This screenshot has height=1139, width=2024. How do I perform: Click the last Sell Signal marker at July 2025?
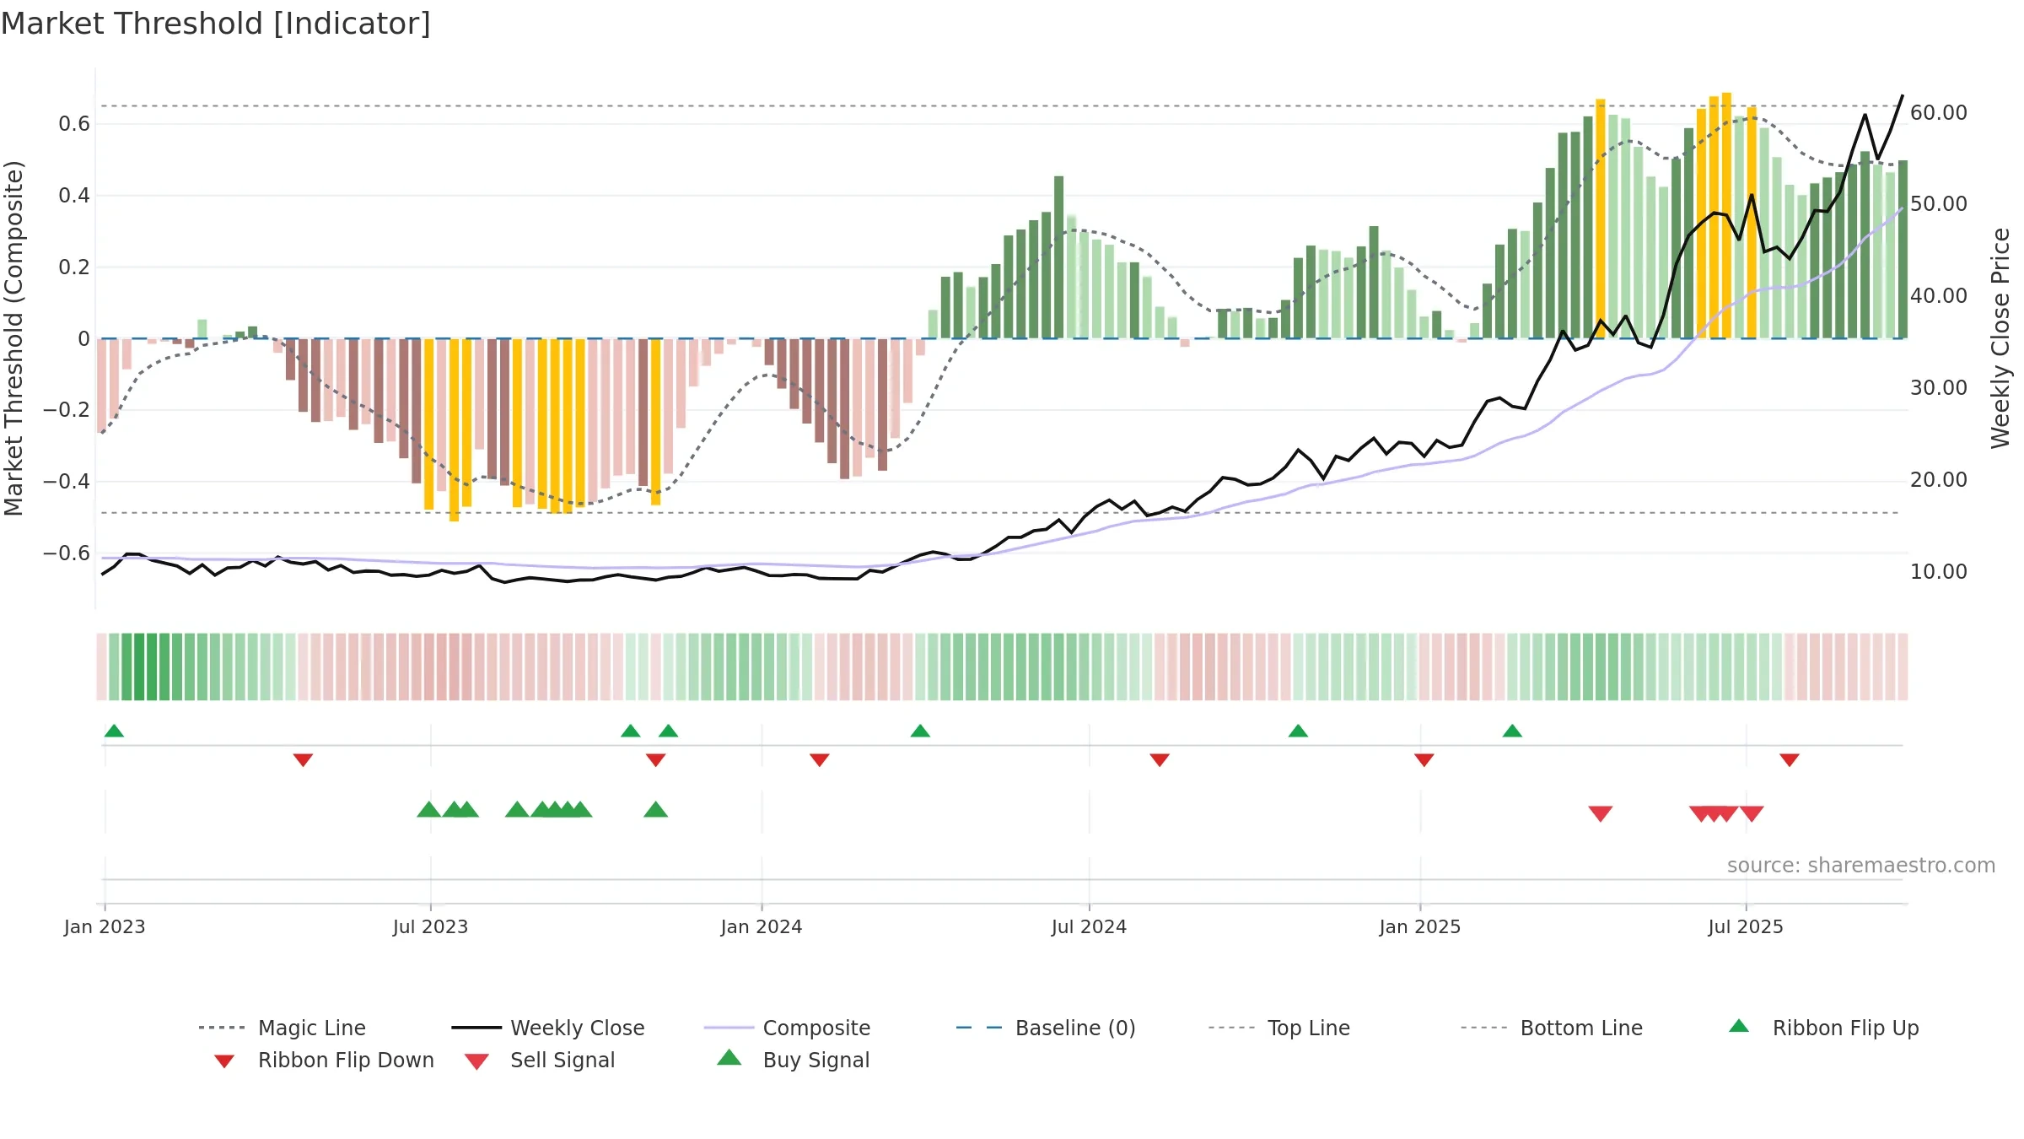tap(1752, 813)
